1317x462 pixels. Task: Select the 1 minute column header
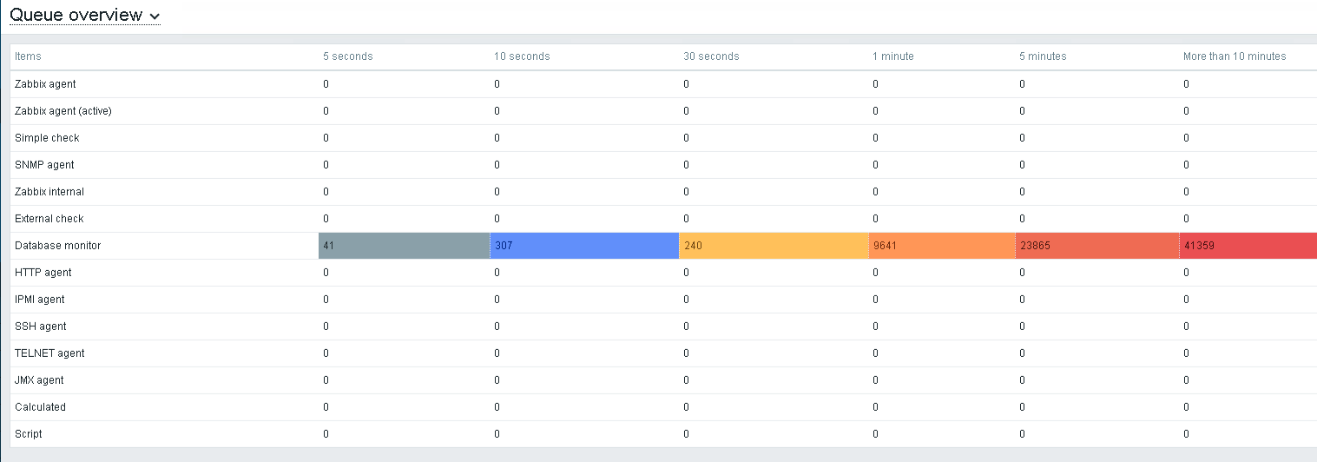tap(892, 56)
